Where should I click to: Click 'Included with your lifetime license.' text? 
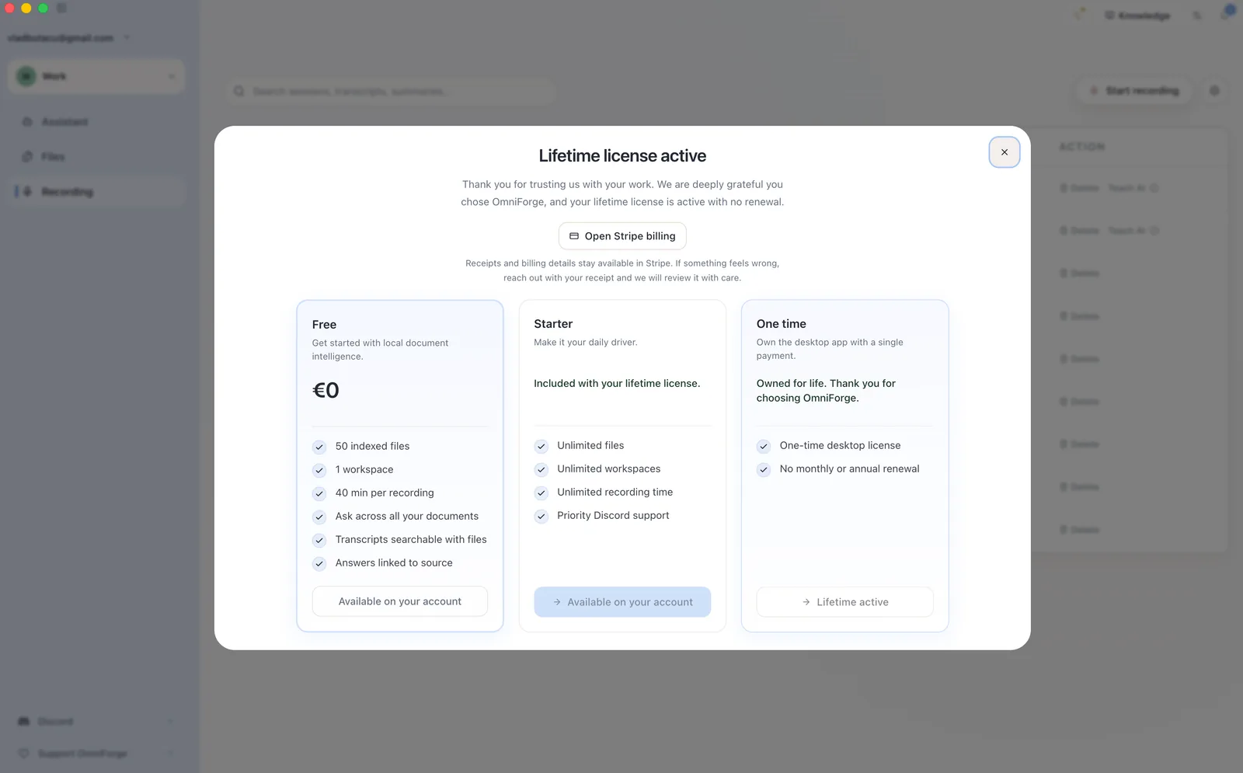617,383
